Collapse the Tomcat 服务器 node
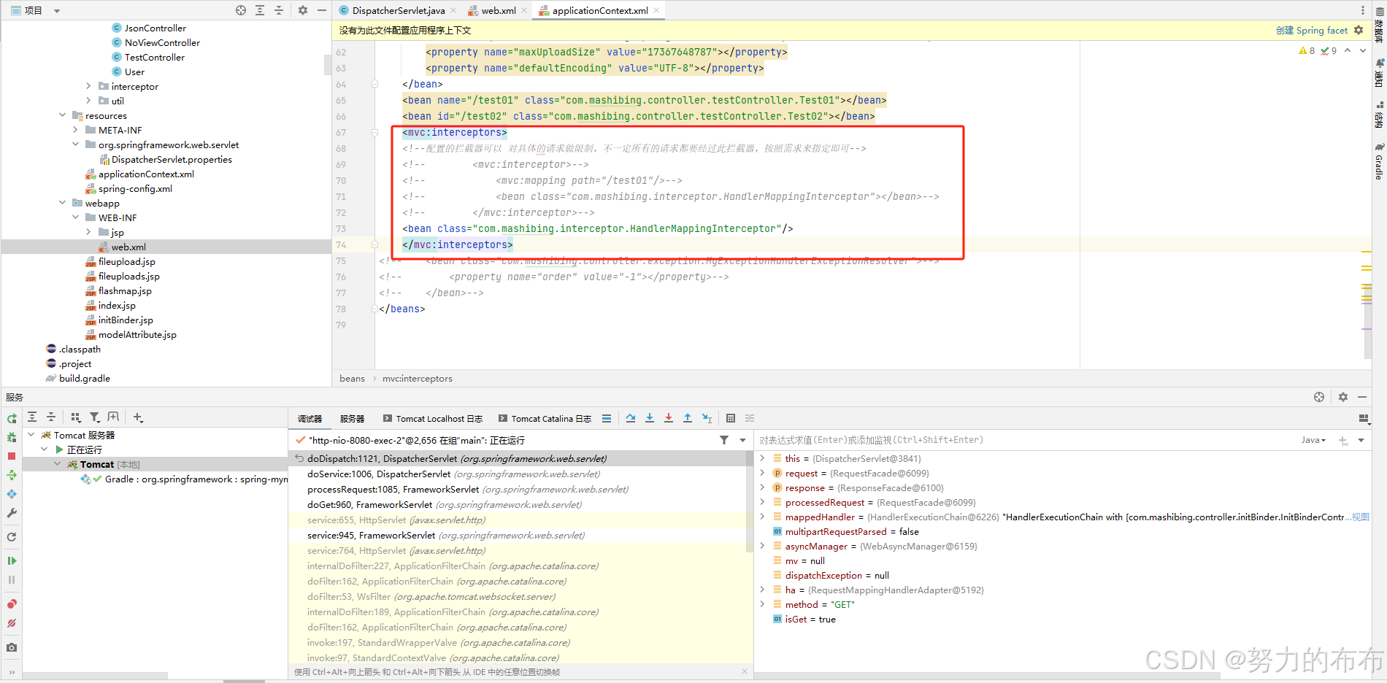The width and height of the screenshot is (1387, 683). (x=31, y=435)
